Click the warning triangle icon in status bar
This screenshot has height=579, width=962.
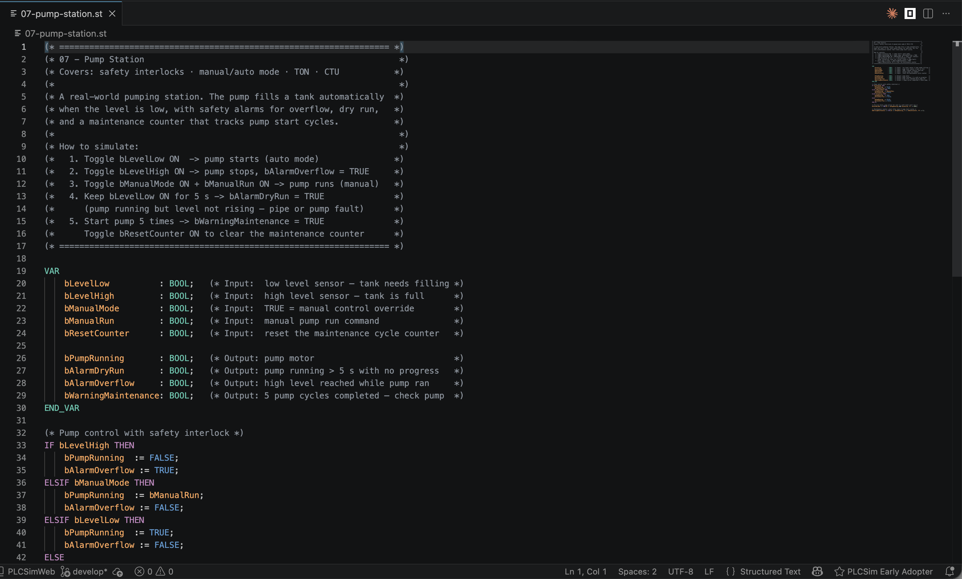pos(161,572)
